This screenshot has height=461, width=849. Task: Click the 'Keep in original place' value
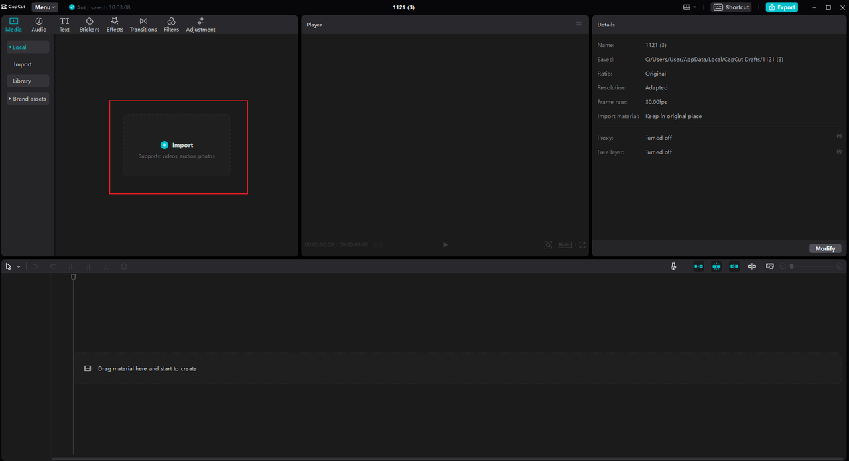click(x=673, y=116)
